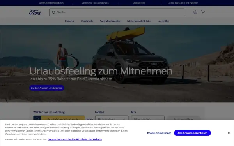Click the Wählen Sie Ihr Fahrzeug label
The image size is (234, 146).
49,112
